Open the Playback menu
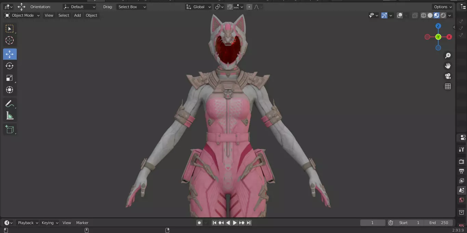This screenshot has height=233, width=467. coord(28,223)
